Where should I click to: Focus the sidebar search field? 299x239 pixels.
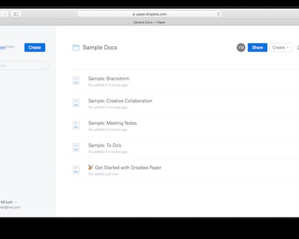(24, 65)
